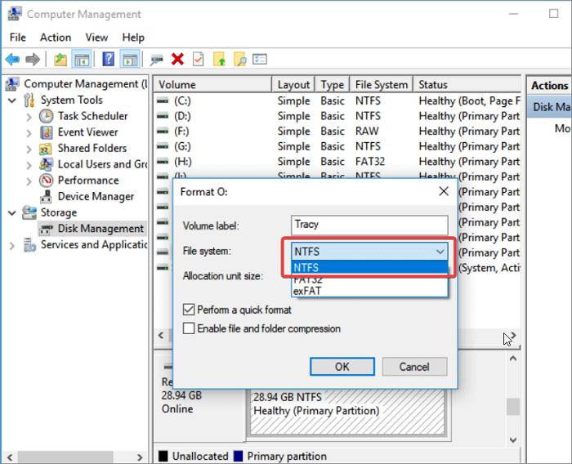Open the Action menu
The height and width of the screenshot is (464, 572).
(x=56, y=37)
